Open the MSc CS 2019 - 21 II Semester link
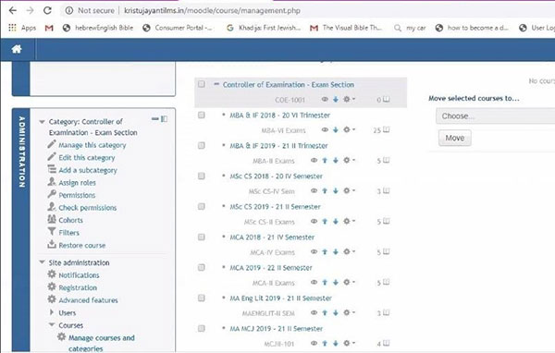 (275, 207)
